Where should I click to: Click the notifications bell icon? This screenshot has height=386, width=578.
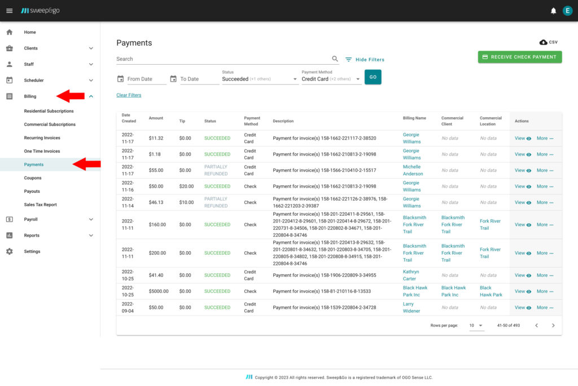553,11
